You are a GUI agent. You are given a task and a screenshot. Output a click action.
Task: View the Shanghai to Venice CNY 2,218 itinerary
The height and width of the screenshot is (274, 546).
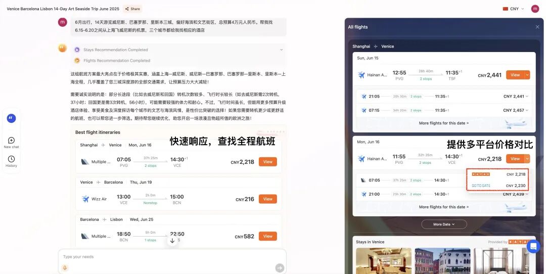pyautogui.click(x=268, y=162)
